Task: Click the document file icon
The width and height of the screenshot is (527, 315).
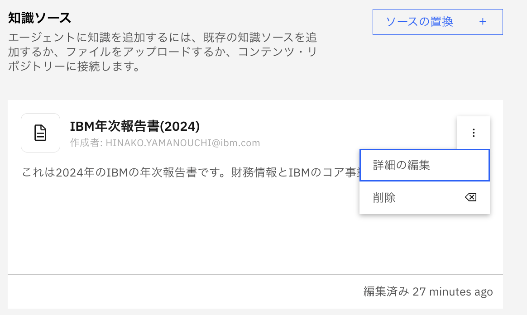Action: pos(41,133)
